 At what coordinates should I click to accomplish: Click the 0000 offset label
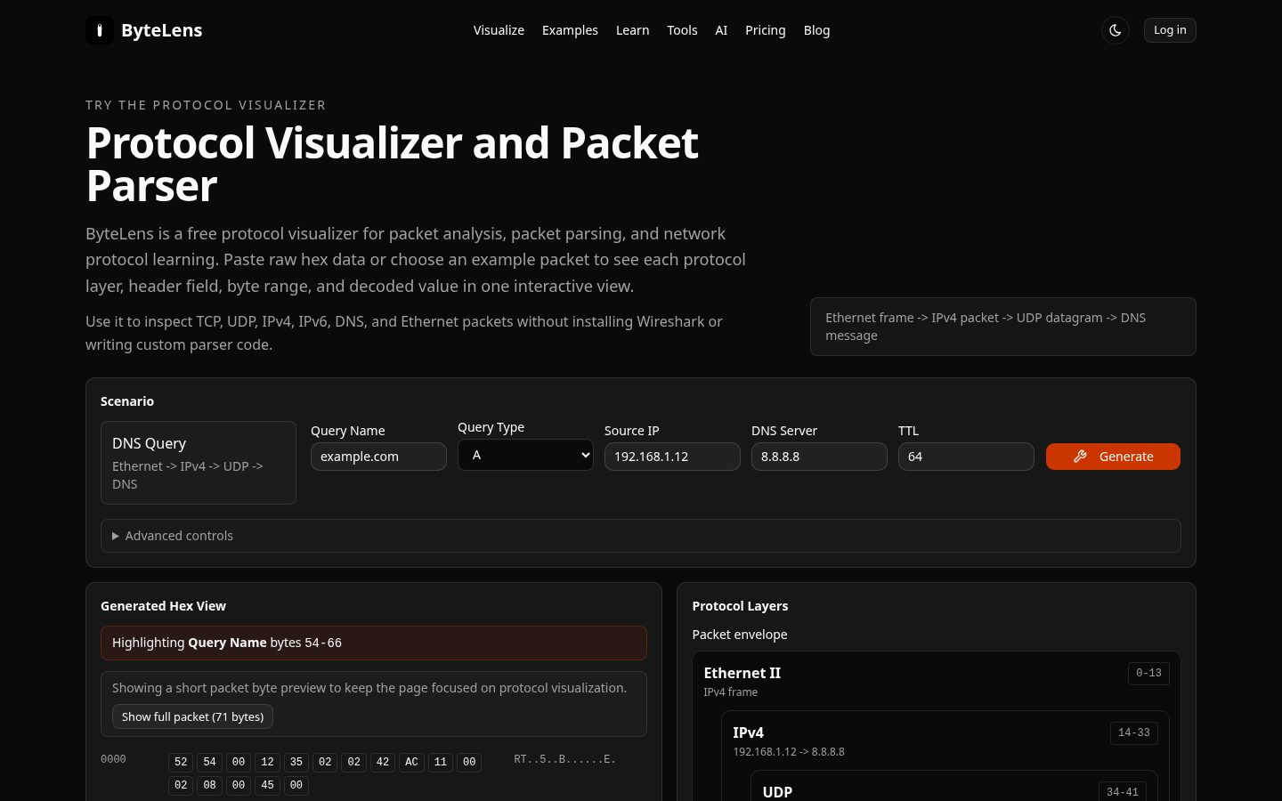pyautogui.click(x=113, y=759)
